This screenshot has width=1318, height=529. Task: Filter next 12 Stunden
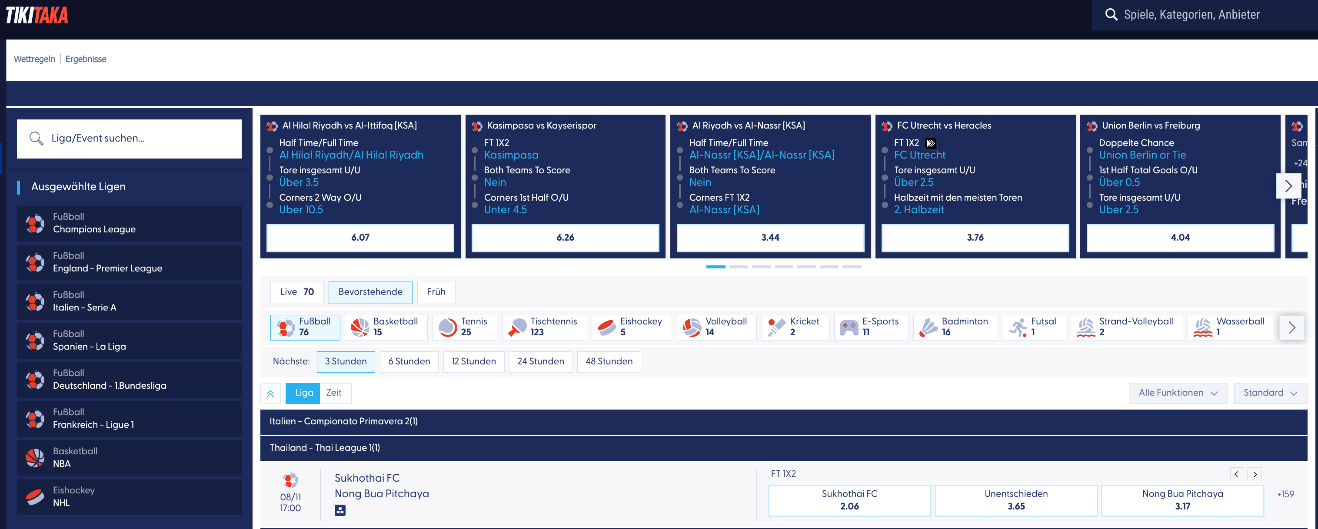tap(473, 361)
